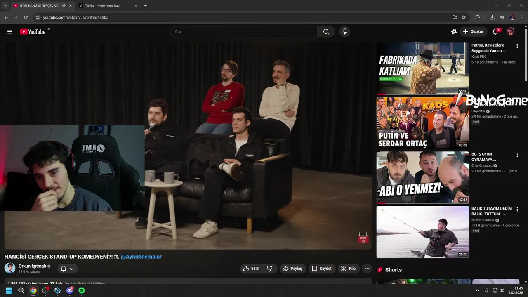Open the taskbar volume speaker icon

[x=502, y=290]
